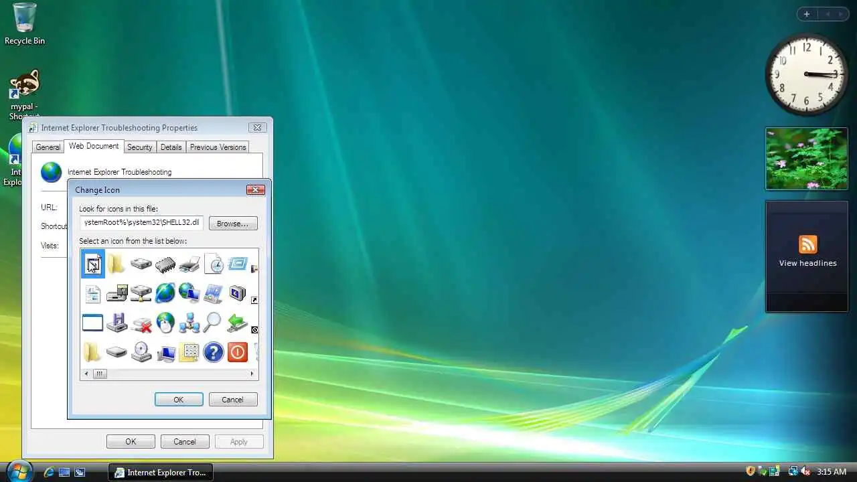Pick the blank window icon
857x482 pixels.
pos(92,323)
